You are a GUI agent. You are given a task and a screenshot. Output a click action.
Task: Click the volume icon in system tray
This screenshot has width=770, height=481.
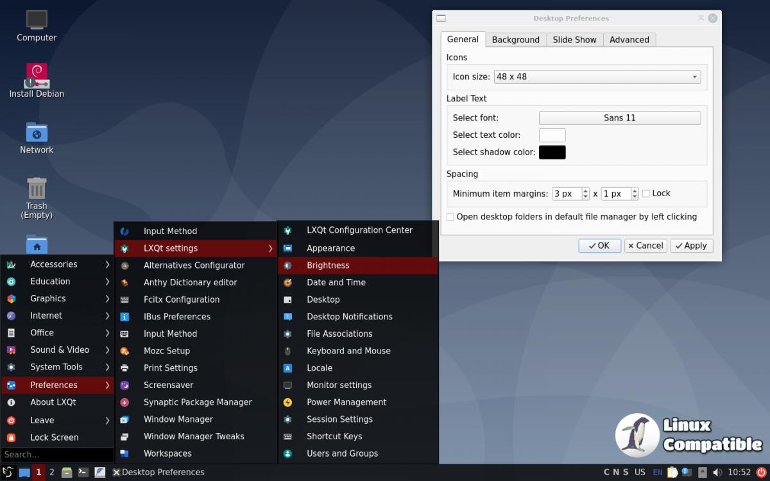(717, 472)
